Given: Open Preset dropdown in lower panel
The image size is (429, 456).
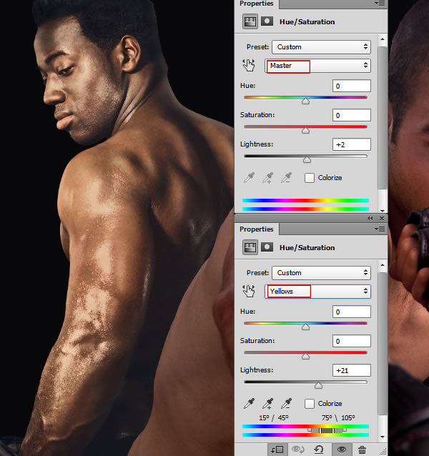Looking at the screenshot, I should [x=321, y=273].
